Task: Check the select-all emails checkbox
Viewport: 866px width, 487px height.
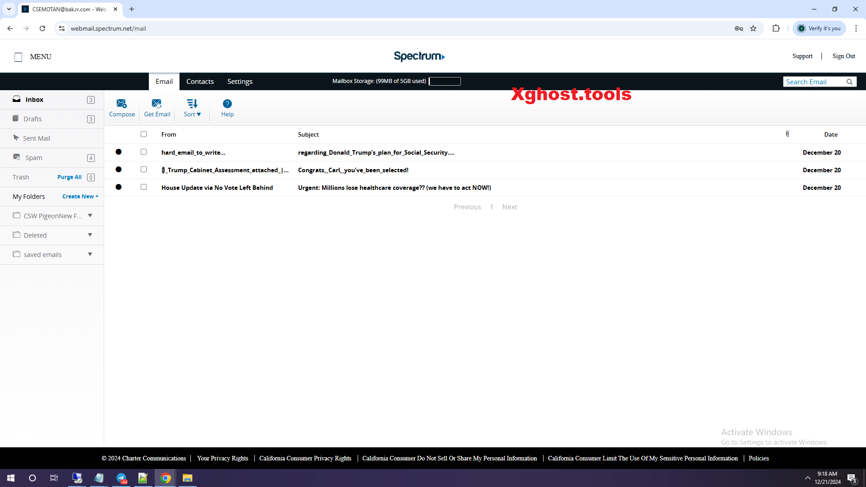Action: point(143,134)
